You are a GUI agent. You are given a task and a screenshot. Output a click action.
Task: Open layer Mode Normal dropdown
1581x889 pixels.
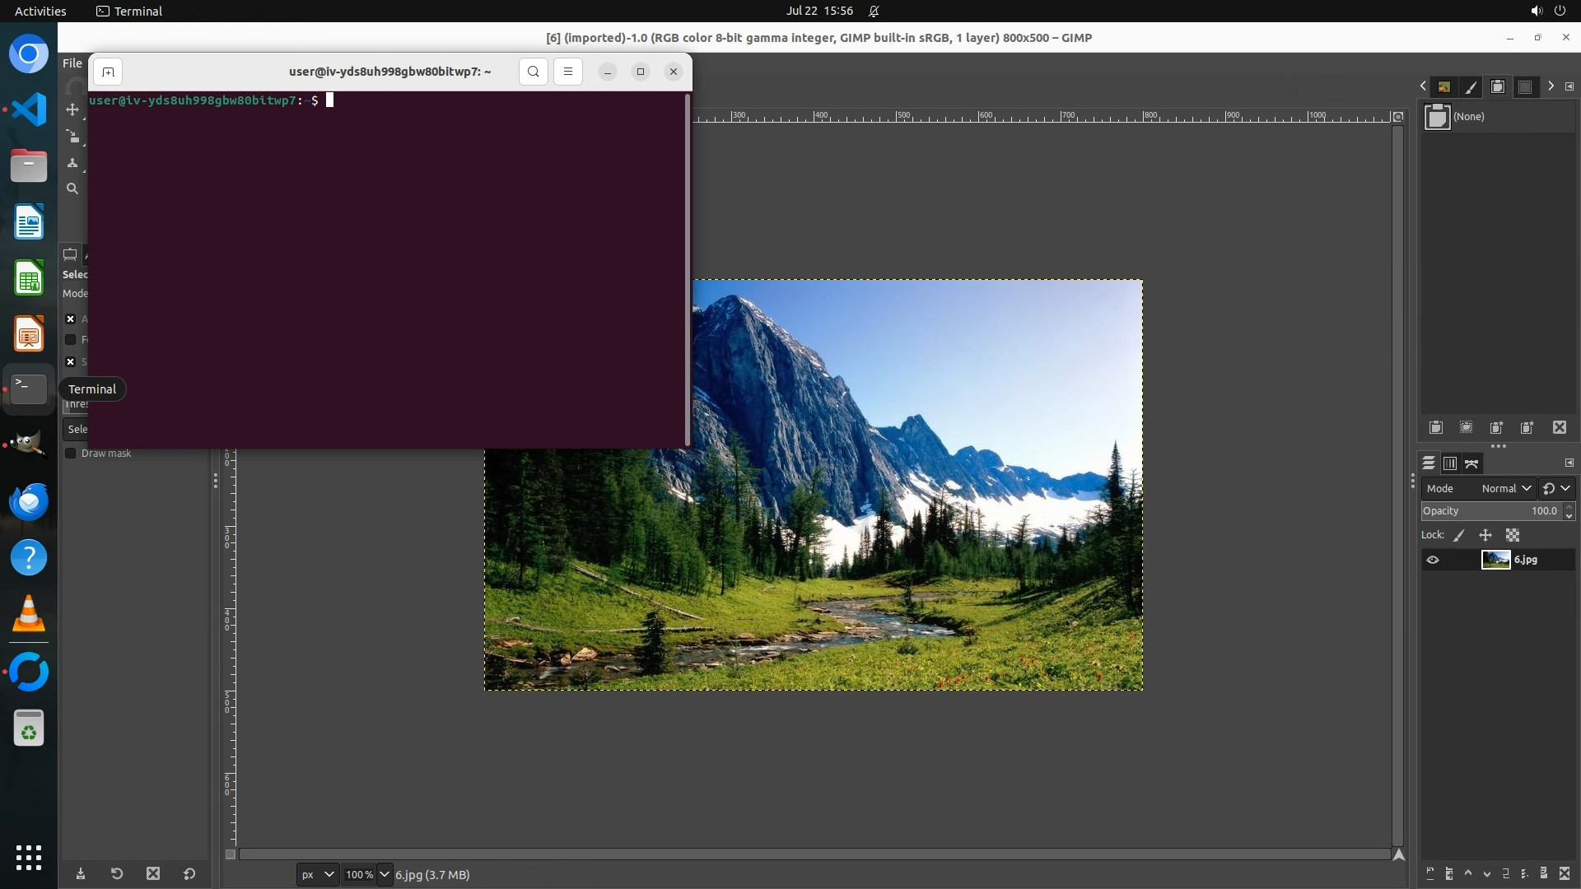[1505, 488]
